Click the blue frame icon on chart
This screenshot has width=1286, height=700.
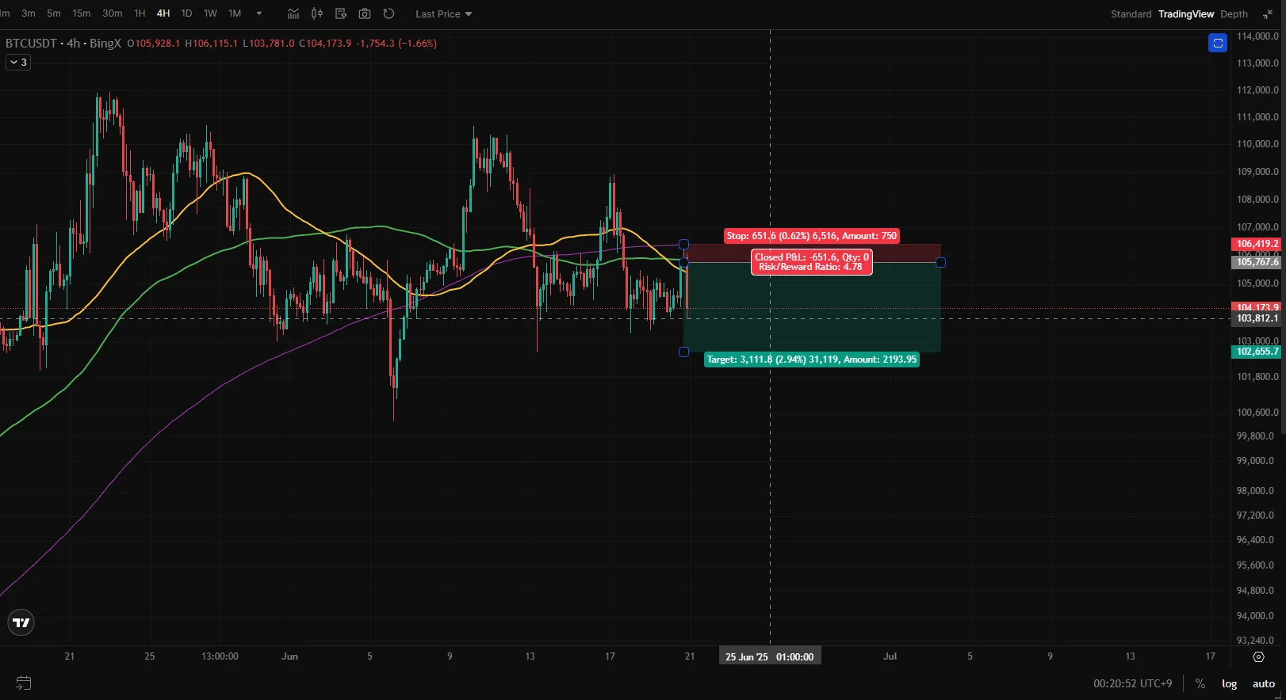point(1218,43)
